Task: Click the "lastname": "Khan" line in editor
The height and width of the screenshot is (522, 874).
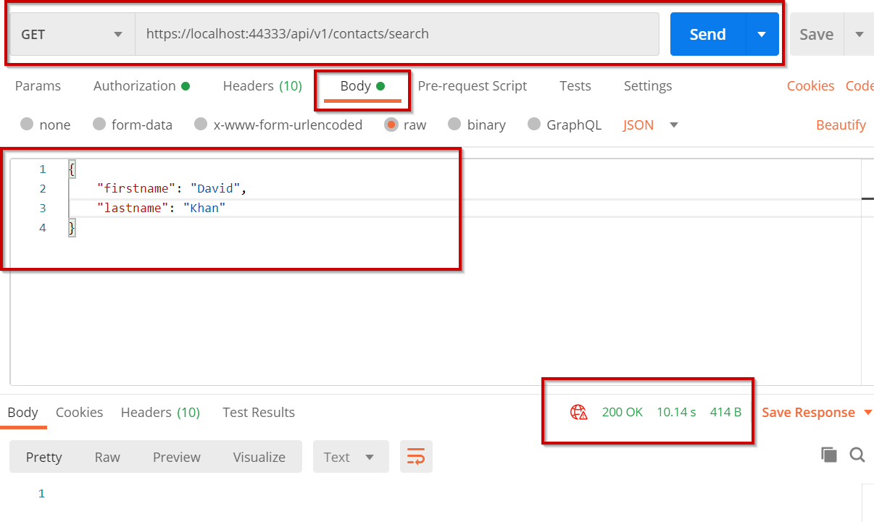Action: (162, 208)
